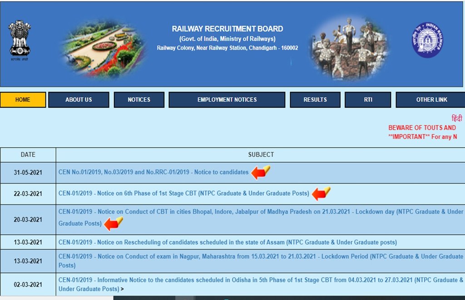The width and height of the screenshot is (465, 300).
Task: Click the Railway Colony Chandigarh address text
Action: click(x=228, y=48)
